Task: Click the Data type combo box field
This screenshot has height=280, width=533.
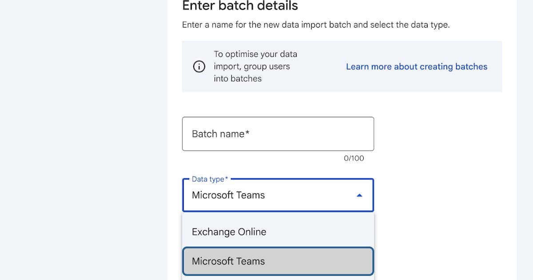Action: tap(278, 195)
